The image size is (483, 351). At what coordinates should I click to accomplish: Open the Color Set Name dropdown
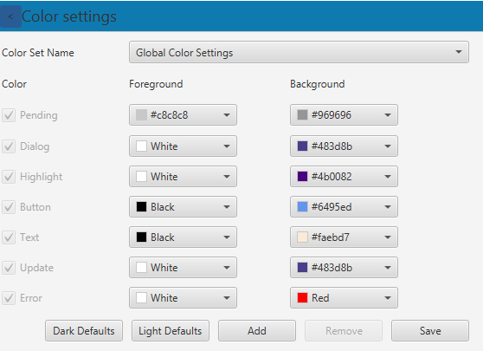(299, 52)
